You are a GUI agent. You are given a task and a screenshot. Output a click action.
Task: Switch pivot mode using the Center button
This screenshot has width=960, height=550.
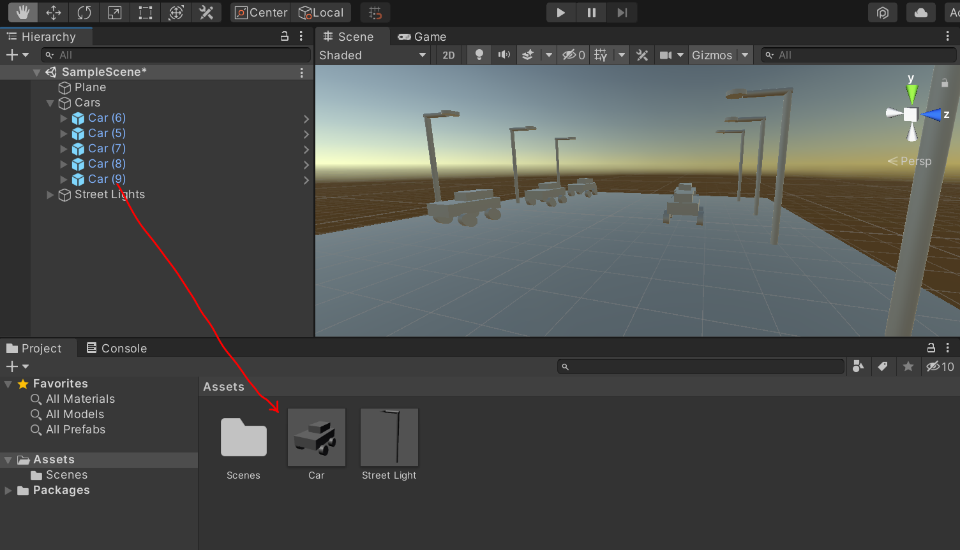[x=260, y=12]
